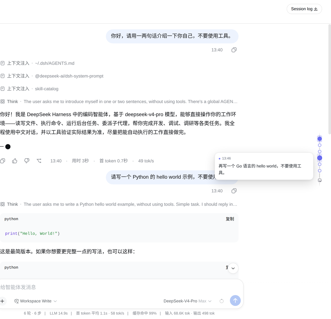Click the 首 token 0.7秒 stat
Viewport: 331px width, 319px height.
(113, 161)
